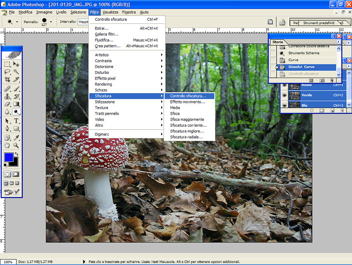Image resolution: width=352 pixels, height=265 pixels.
Task: Hide the Rosso channel eye icon
Action: coord(284,85)
